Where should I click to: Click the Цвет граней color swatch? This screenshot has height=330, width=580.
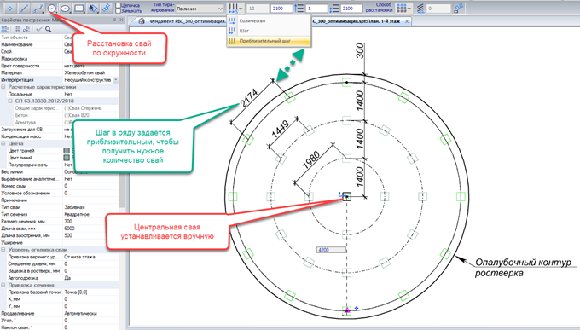coord(67,151)
